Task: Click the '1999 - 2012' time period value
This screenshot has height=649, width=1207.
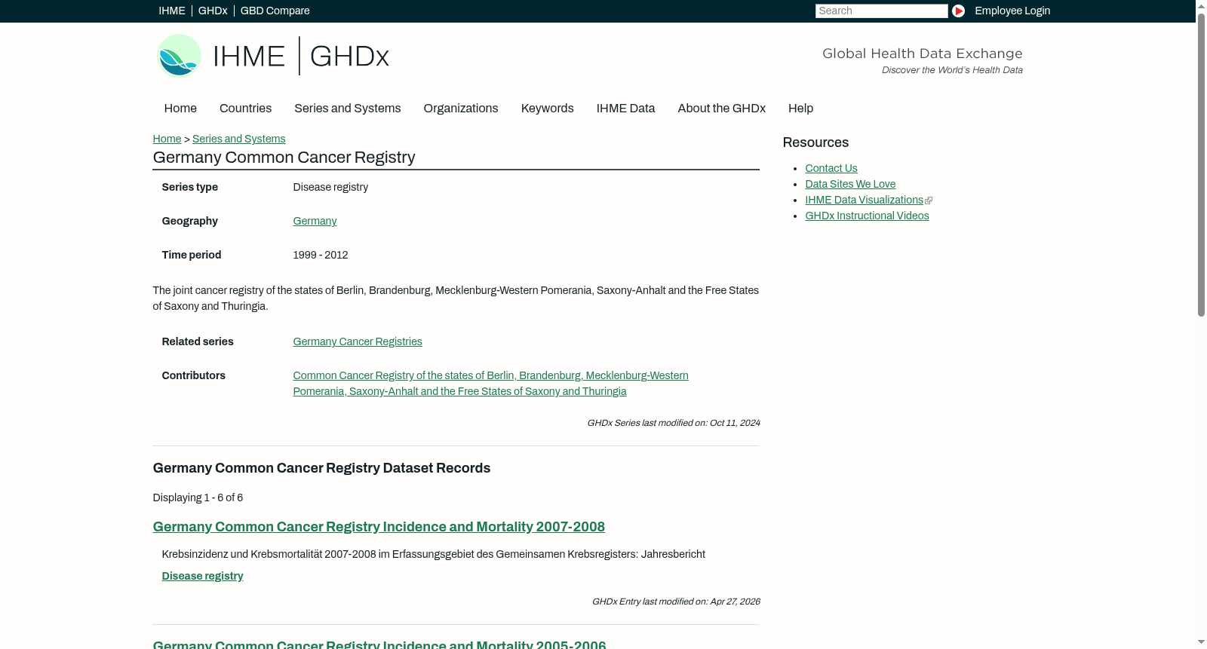Action: 321,255
